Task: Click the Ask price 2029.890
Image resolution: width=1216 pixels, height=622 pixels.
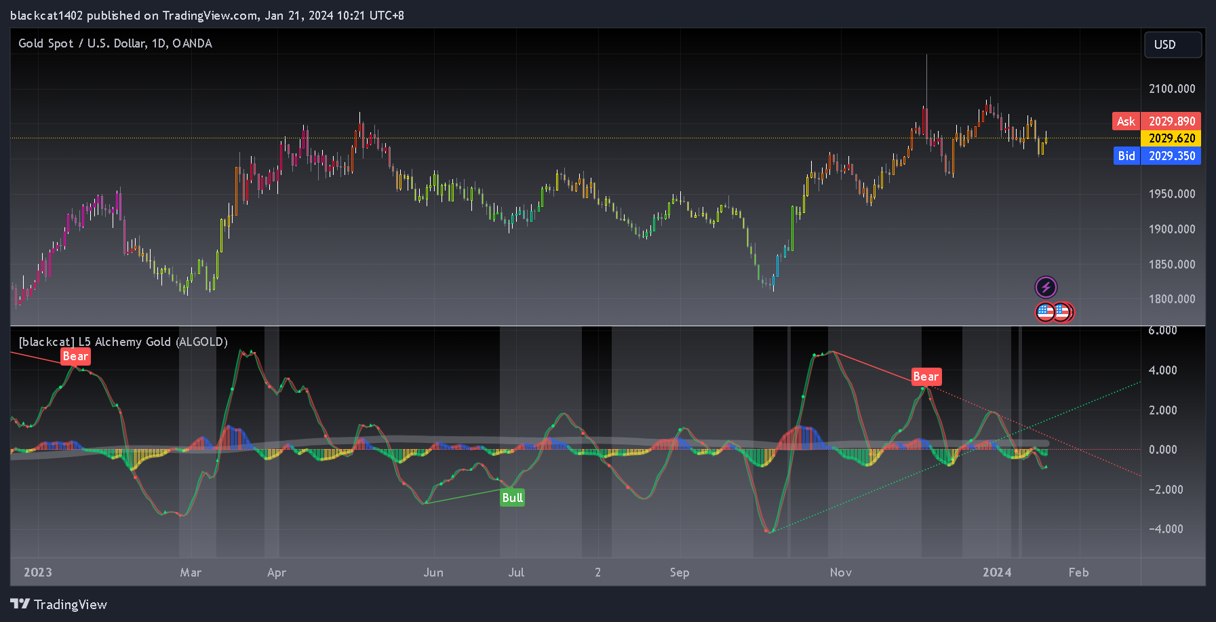Action: (1171, 121)
